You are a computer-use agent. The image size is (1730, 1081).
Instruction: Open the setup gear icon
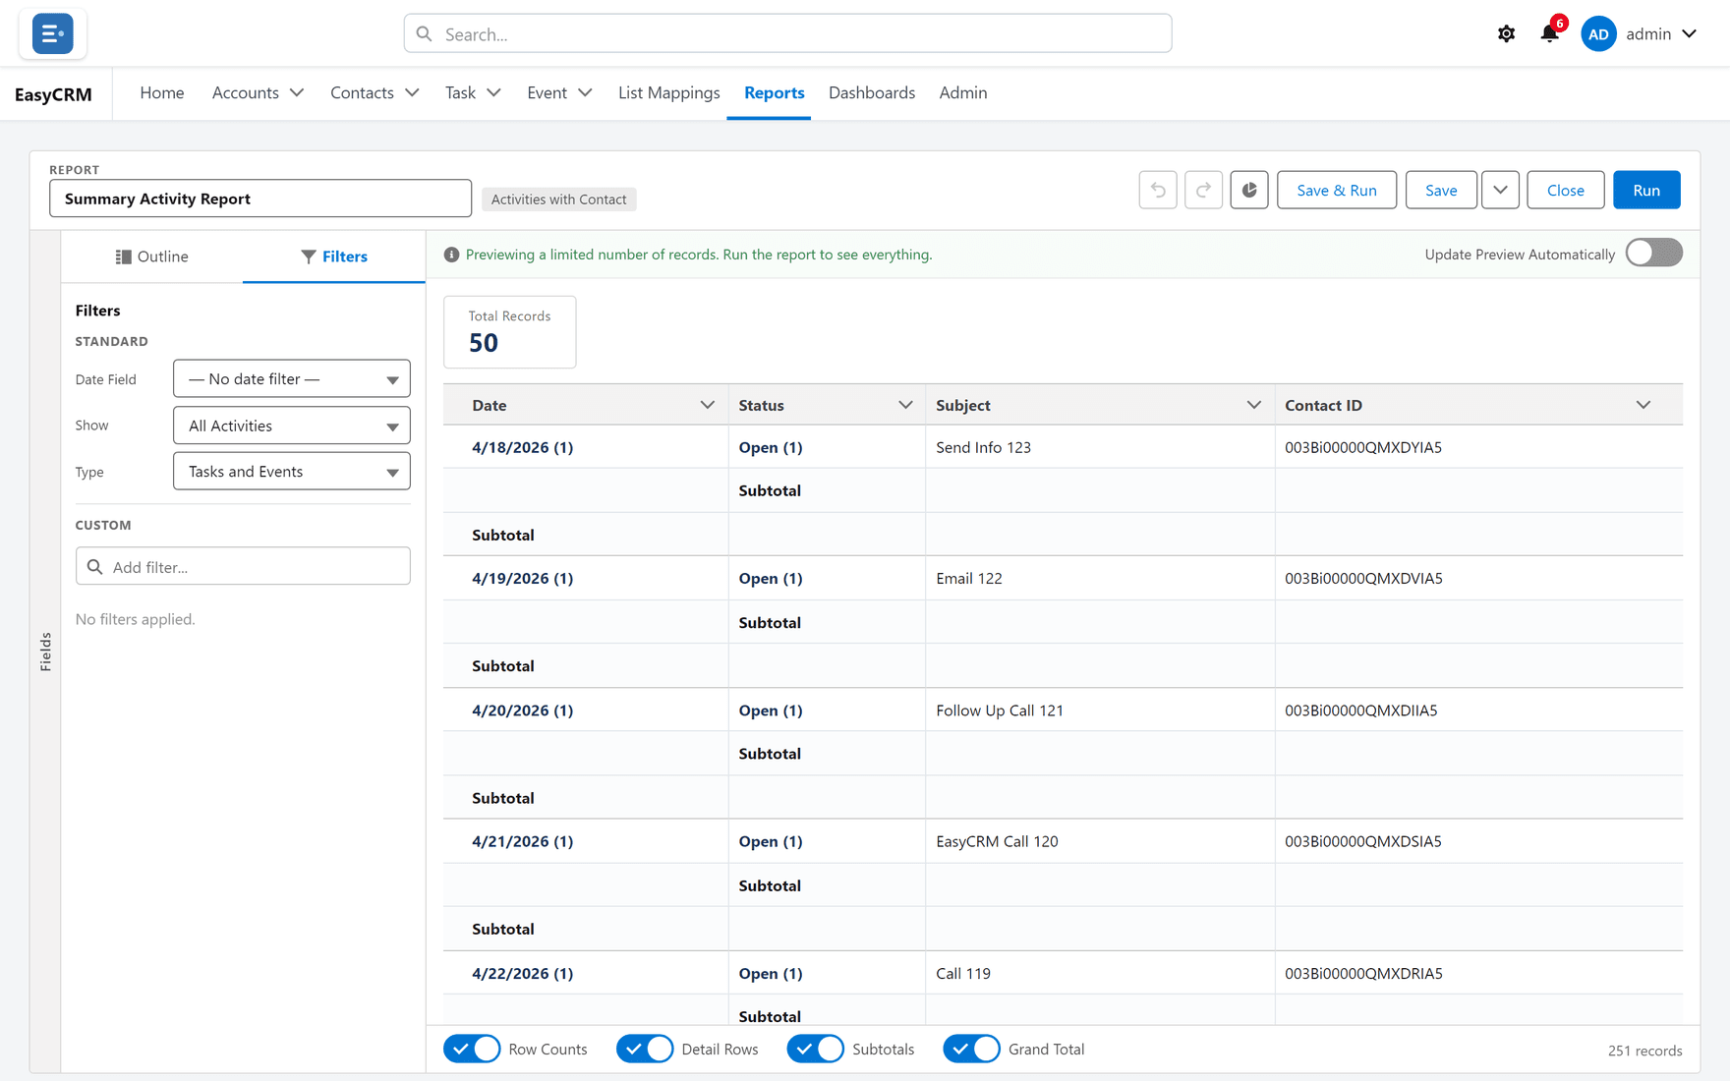click(x=1506, y=33)
